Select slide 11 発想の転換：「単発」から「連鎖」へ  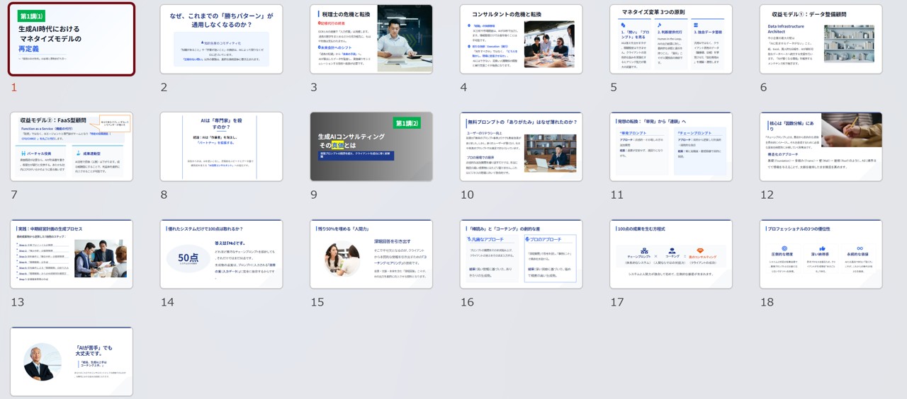click(x=671, y=146)
